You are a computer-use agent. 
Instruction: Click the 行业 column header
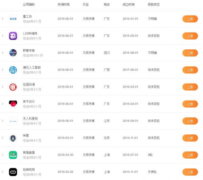coord(86,4)
